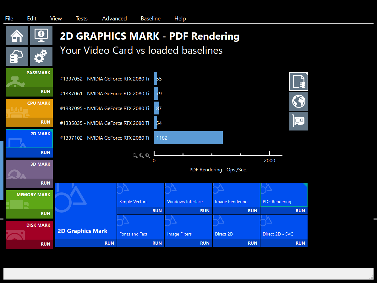Run the 2D Mark test
Image resolution: width=377 pixels, height=283 pixels.
(29, 153)
